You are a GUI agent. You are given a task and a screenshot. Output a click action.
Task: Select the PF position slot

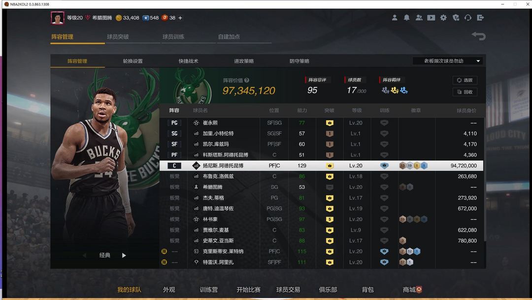click(x=174, y=155)
